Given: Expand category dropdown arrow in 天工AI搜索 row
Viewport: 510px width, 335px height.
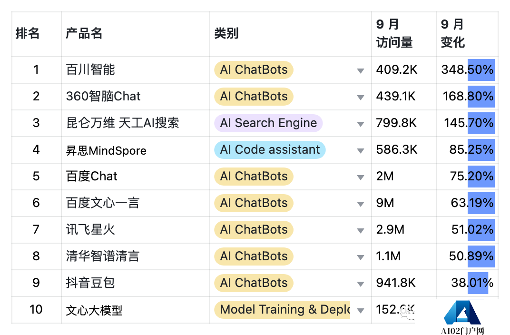Looking at the screenshot, I should click(x=361, y=124).
